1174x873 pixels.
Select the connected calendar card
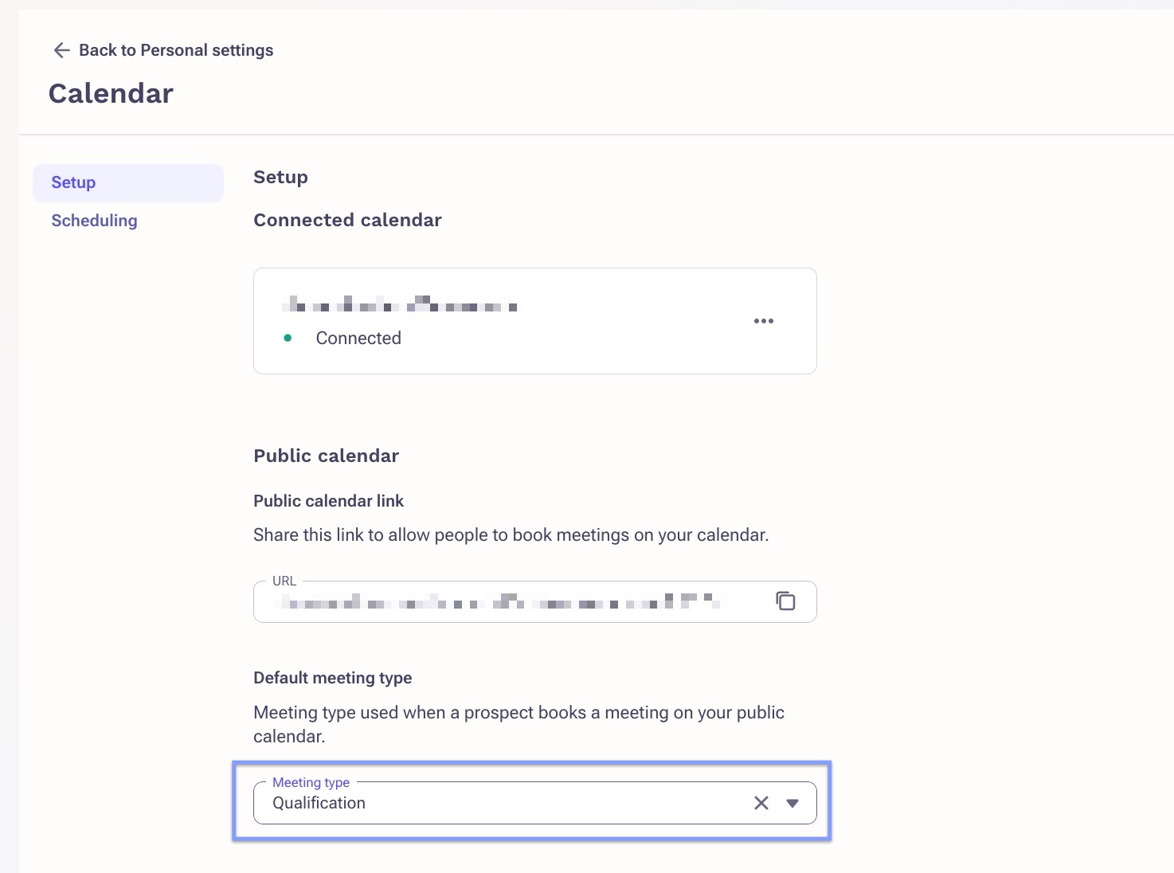(x=535, y=321)
